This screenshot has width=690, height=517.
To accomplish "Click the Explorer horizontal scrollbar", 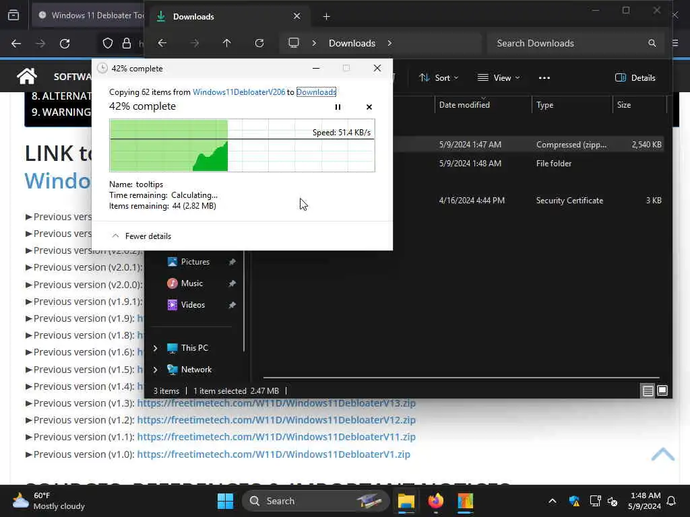I will (461, 377).
